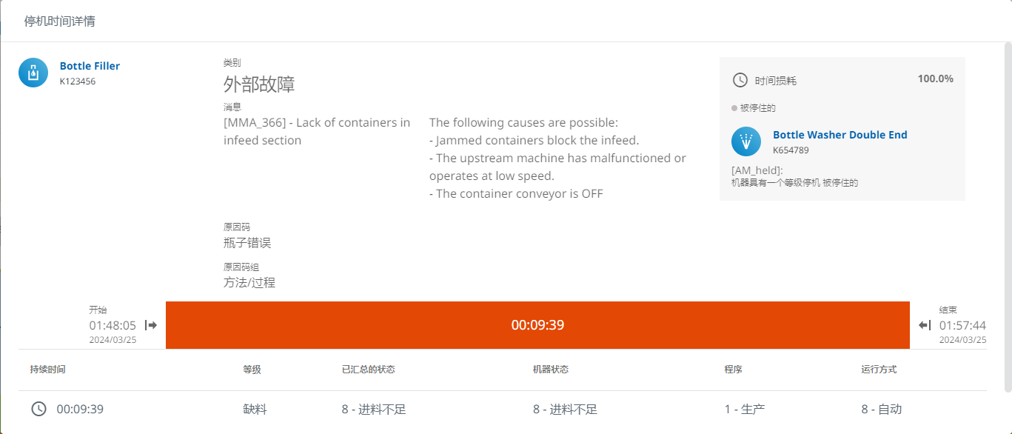This screenshot has width=1012, height=434.
Task: Click the end arrow icon beside 01:57:44
Action: tap(925, 325)
